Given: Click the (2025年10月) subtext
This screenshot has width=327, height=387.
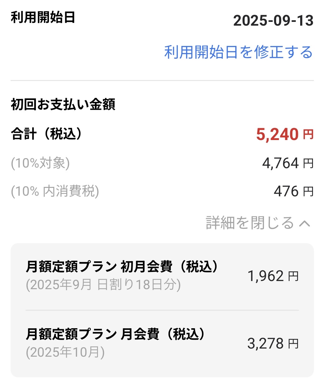Looking at the screenshot, I should click(x=65, y=352).
